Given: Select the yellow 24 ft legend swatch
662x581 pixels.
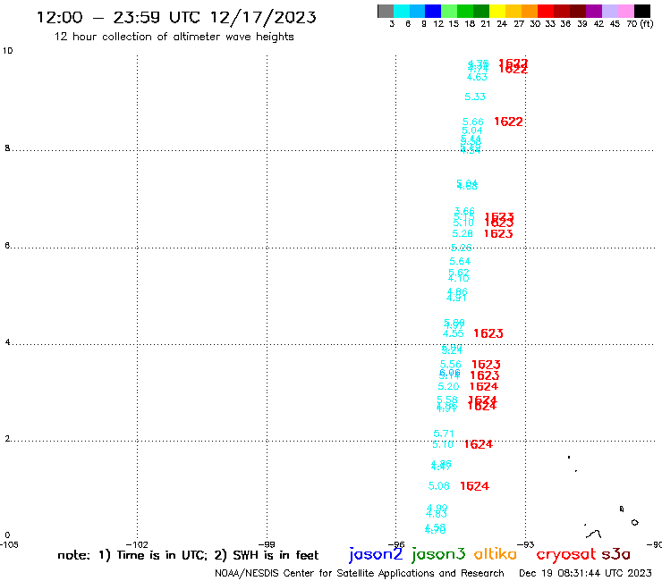Looking at the screenshot, I should (497, 11).
